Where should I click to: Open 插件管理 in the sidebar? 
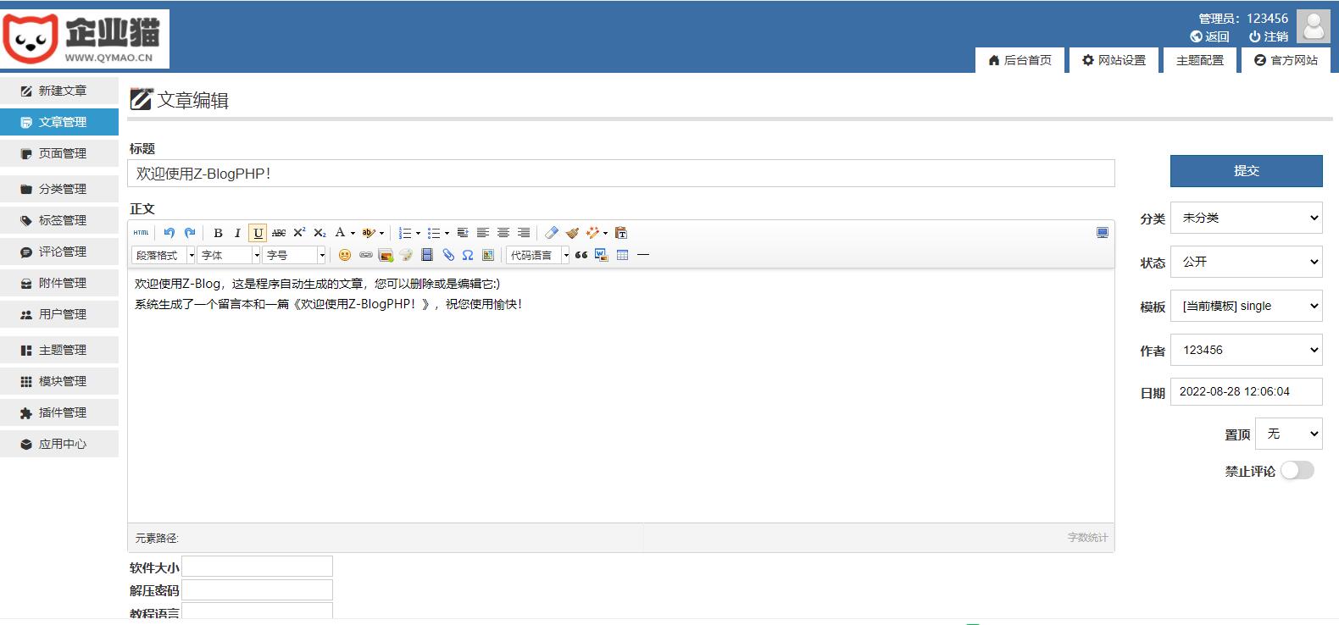pos(59,412)
